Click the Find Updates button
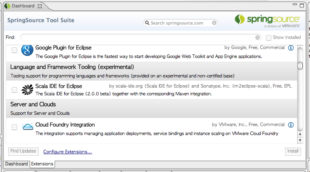Image resolution: width=310 pixels, height=172 pixels. click(23, 151)
